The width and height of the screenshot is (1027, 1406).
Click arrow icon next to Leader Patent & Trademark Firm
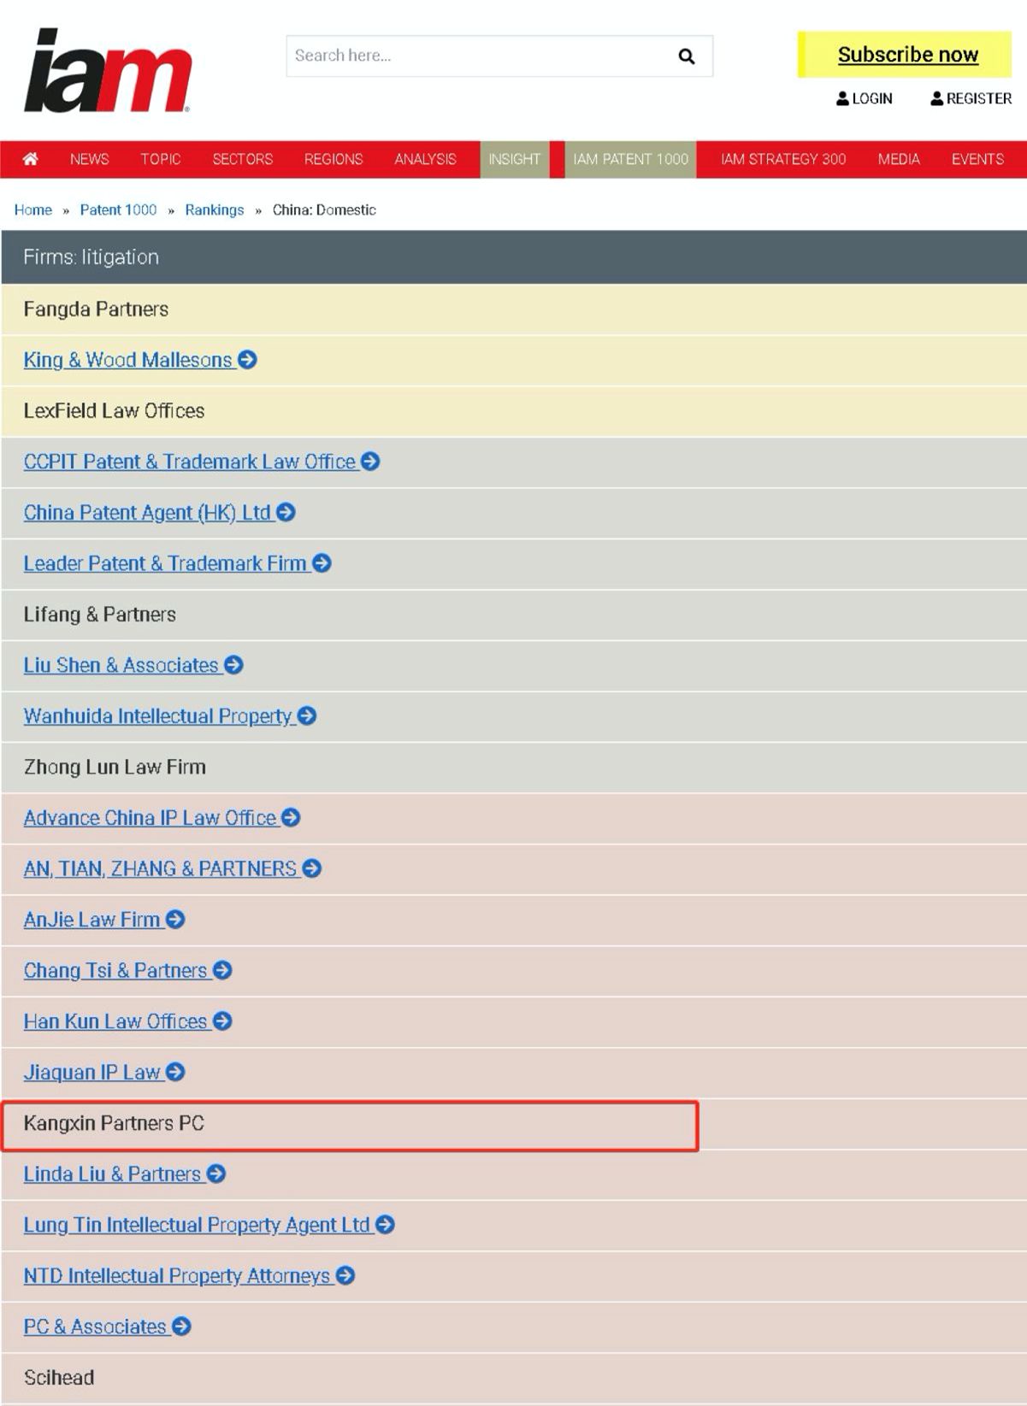click(322, 563)
